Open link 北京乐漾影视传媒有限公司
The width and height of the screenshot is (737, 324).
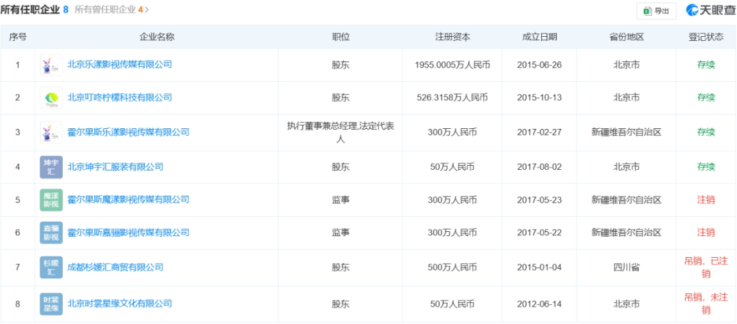pyautogui.click(x=120, y=64)
